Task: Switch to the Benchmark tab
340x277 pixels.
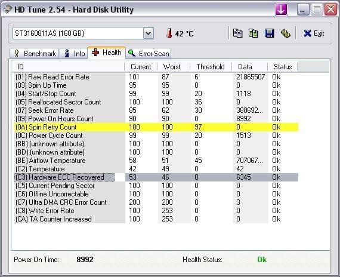Action: (x=35, y=53)
